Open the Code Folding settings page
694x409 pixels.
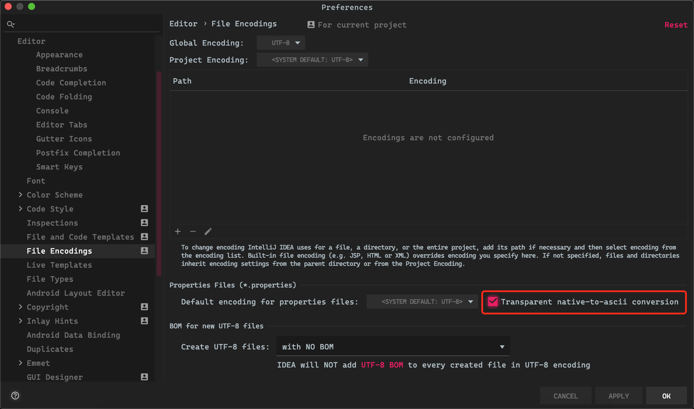pyautogui.click(x=64, y=97)
